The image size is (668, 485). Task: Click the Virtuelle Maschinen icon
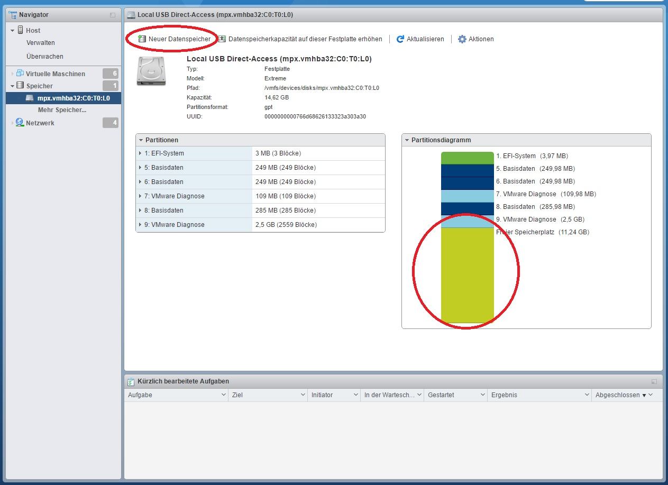[x=20, y=74]
